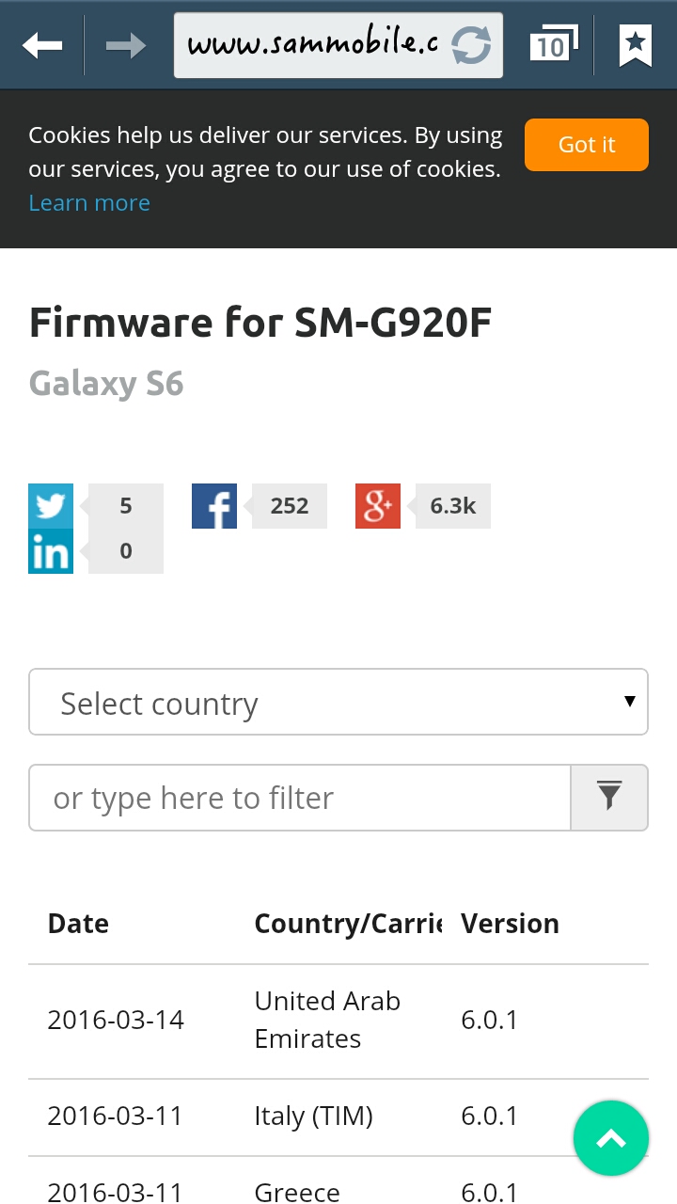677x1204 pixels.
Task: Tap the browser forward arrow
Action: (126, 44)
